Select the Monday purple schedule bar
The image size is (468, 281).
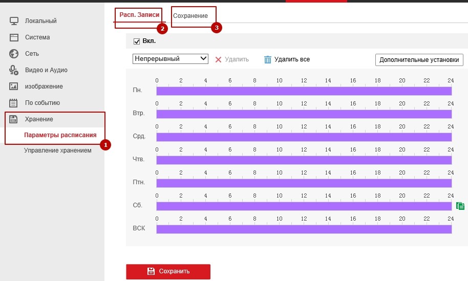point(304,91)
